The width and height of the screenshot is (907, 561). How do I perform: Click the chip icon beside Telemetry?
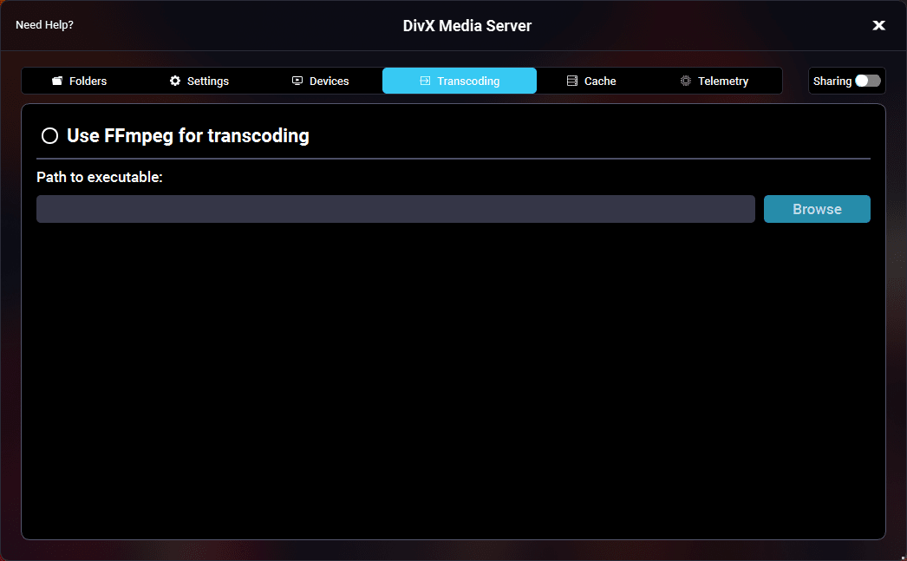[686, 81]
